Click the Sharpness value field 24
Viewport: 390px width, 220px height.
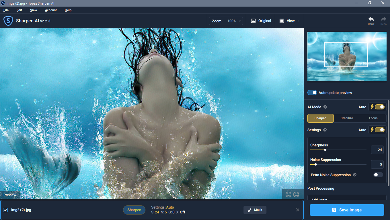pyautogui.click(x=377, y=150)
